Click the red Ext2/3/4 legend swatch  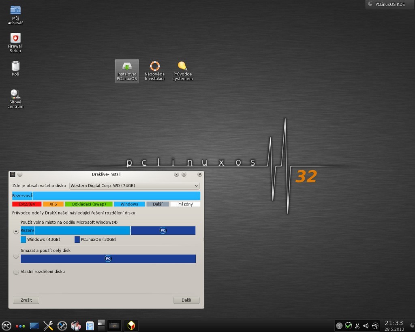tap(27, 204)
